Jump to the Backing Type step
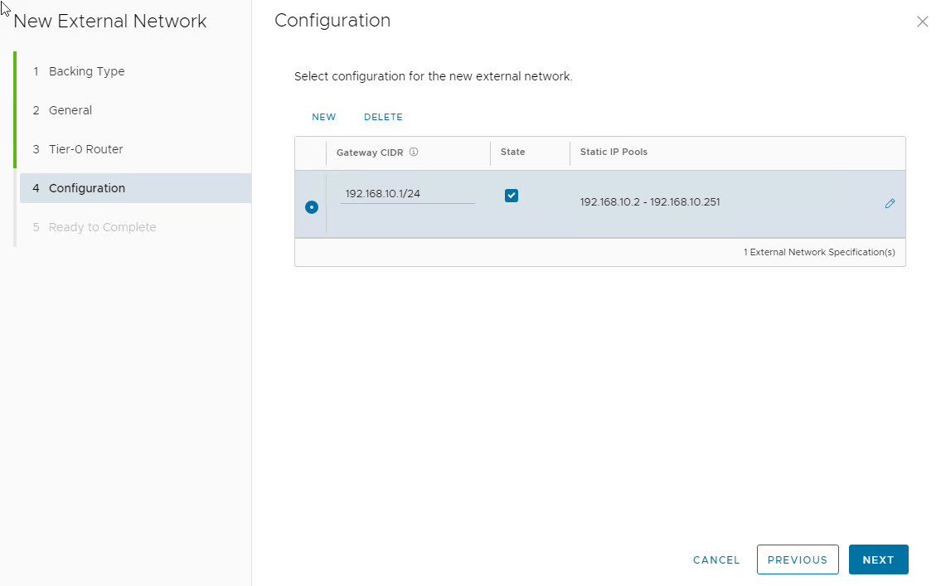 pos(86,71)
